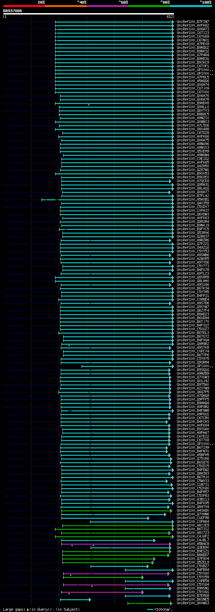Screen dimensions: 215x612
Task: Click hit UniRef100_B9FYC5
Action: [x=193, y=229]
